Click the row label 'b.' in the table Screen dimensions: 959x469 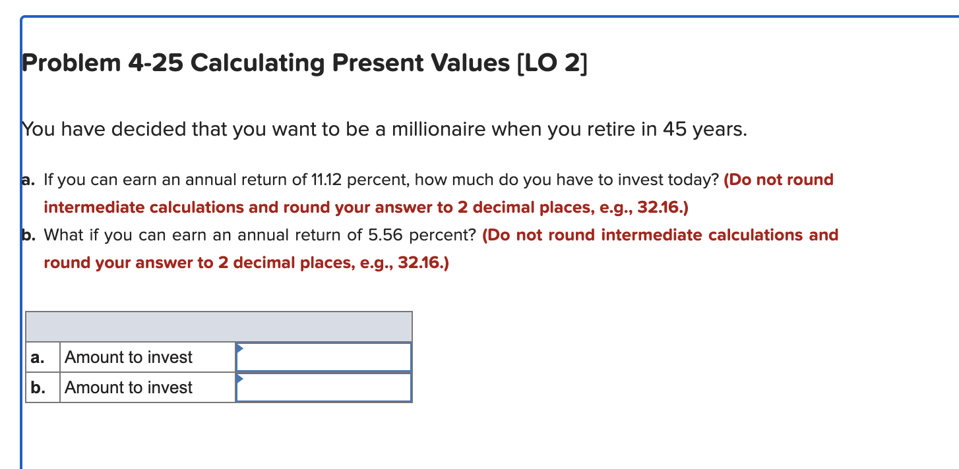pos(38,387)
